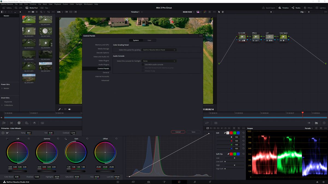Viewport: 328px width, 184px height.
Task: Open the Audio Console selection dropdown showing None
Action: [x=159, y=61]
